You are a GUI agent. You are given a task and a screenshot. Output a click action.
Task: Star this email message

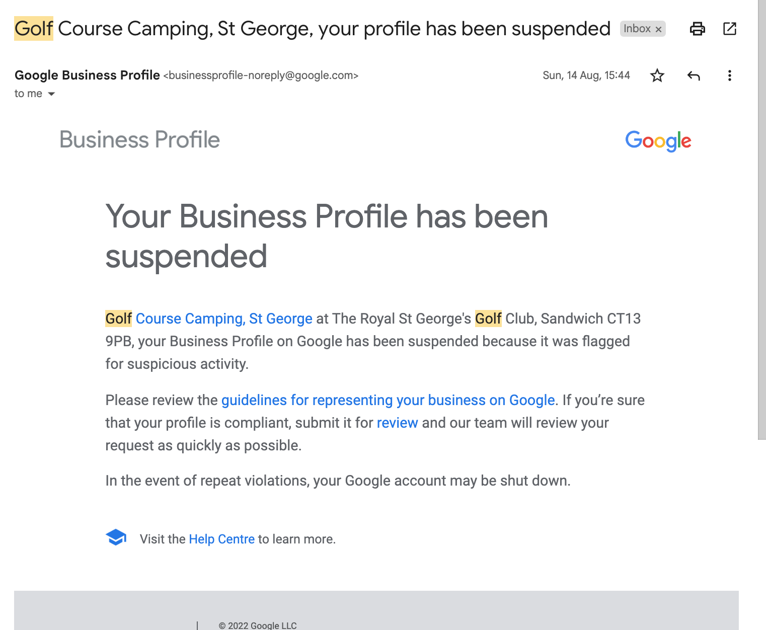657,75
